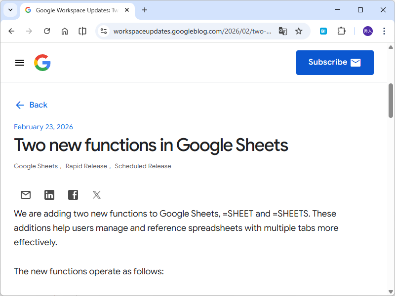Open Chrome's three-dot menu
Viewport: 395px width, 296px height.
click(x=384, y=31)
